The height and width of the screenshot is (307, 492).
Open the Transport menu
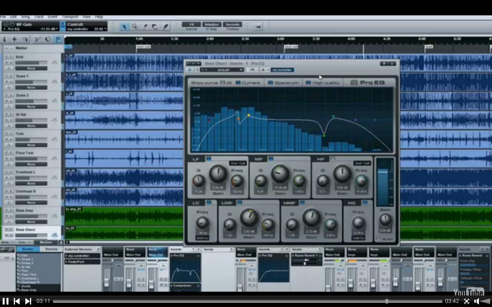tap(70, 17)
